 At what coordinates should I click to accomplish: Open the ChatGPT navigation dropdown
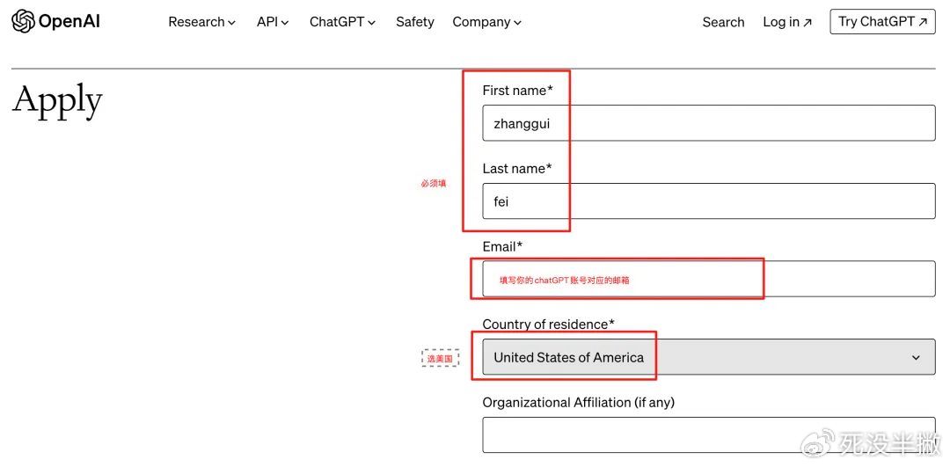coord(342,22)
